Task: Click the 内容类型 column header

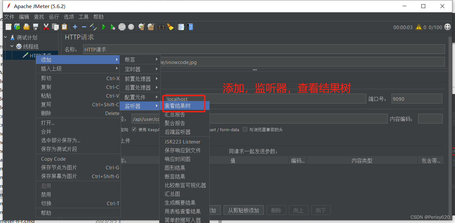Action: click(x=362, y=161)
